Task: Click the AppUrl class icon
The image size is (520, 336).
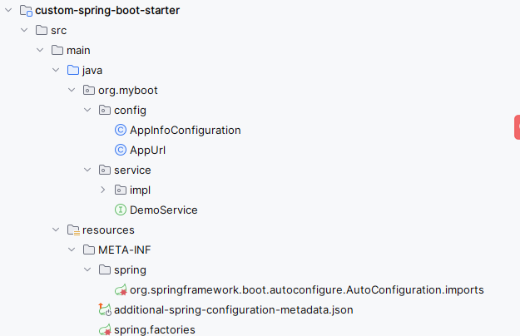Action: (121, 151)
